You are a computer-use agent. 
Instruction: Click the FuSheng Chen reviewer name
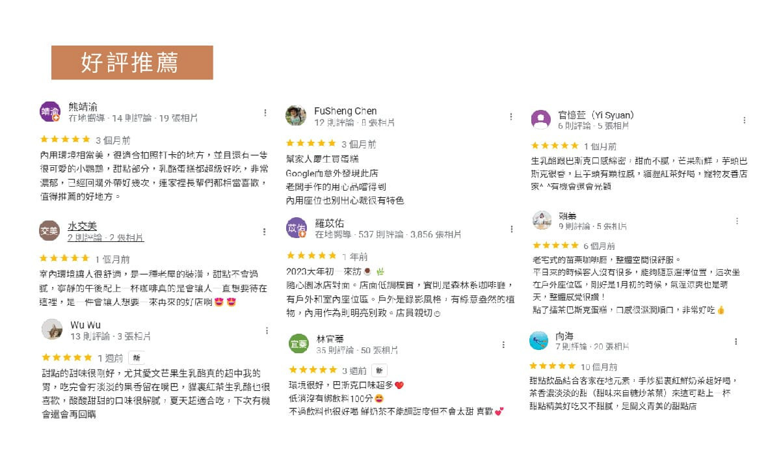coord(345,111)
